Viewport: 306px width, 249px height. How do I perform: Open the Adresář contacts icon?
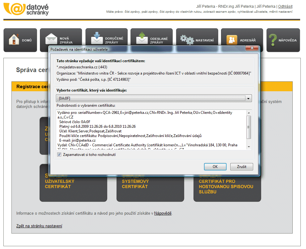coord(232,40)
